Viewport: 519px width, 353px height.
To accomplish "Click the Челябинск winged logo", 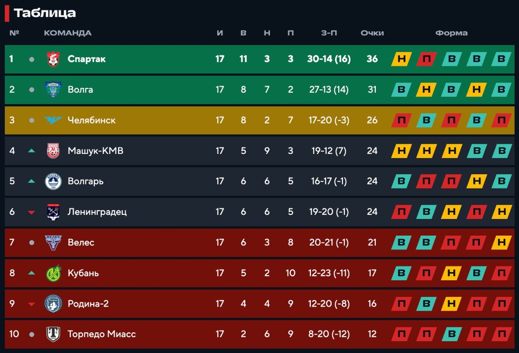I will click(x=53, y=120).
